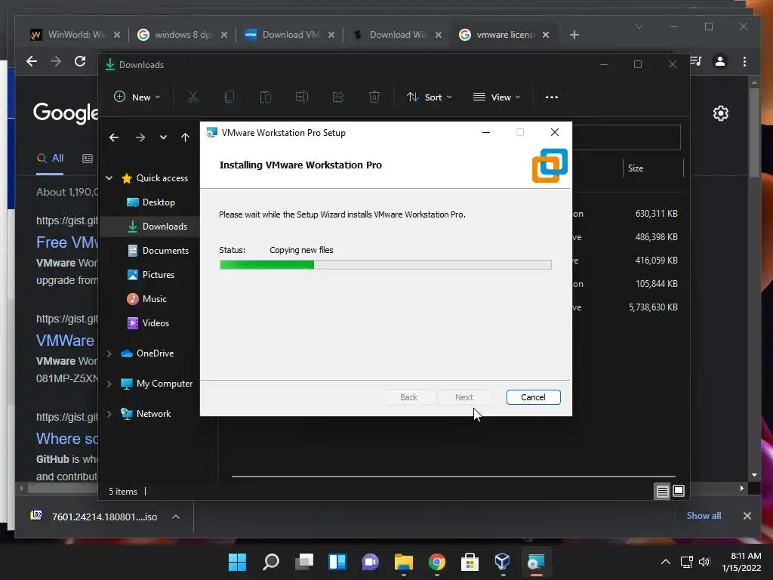Switch to the Download Win tab
773x580 pixels.
pyautogui.click(x=397, y=35)
